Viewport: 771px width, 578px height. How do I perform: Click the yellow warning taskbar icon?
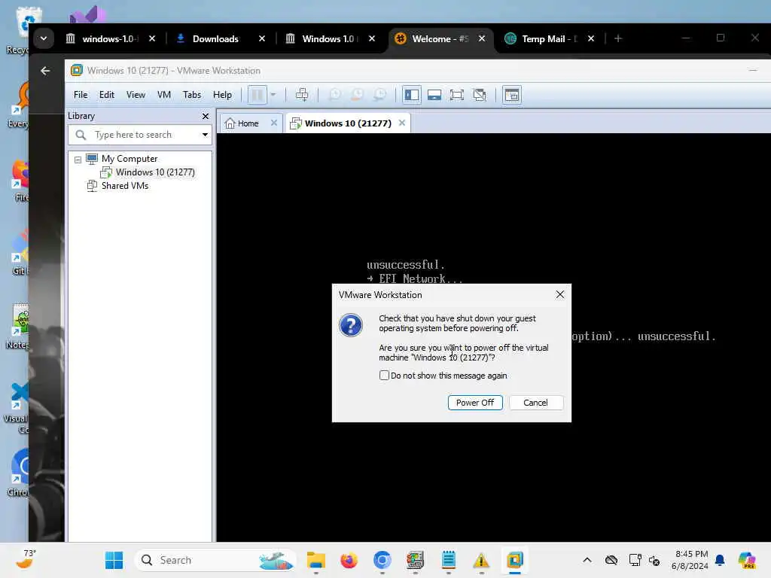481,560
